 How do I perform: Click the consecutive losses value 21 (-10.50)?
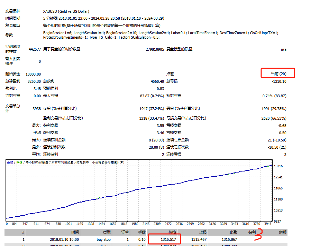[277, 140]
